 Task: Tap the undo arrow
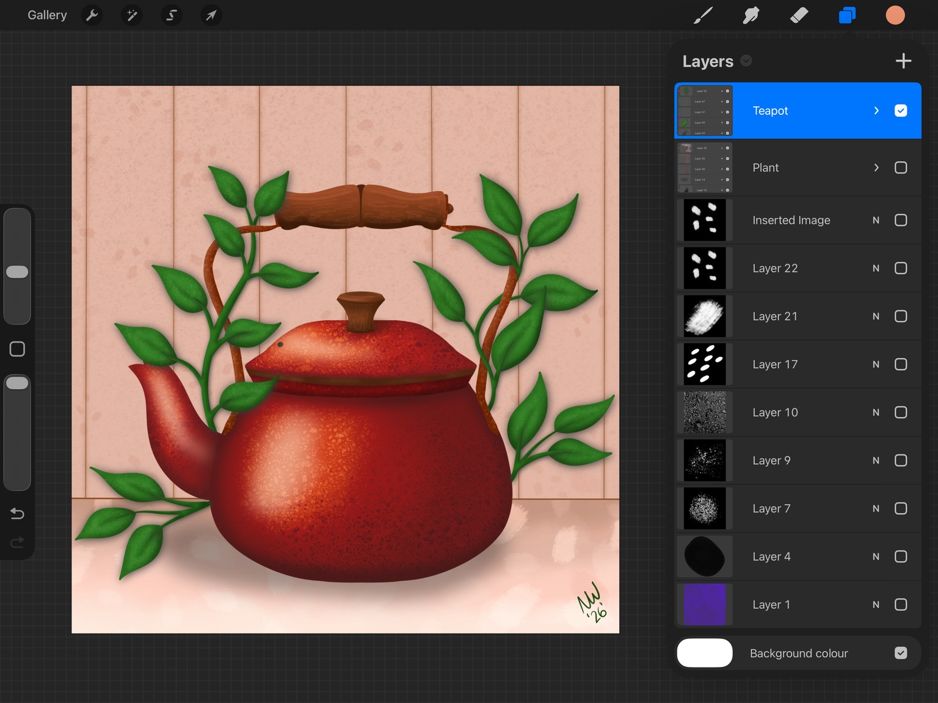17,514
